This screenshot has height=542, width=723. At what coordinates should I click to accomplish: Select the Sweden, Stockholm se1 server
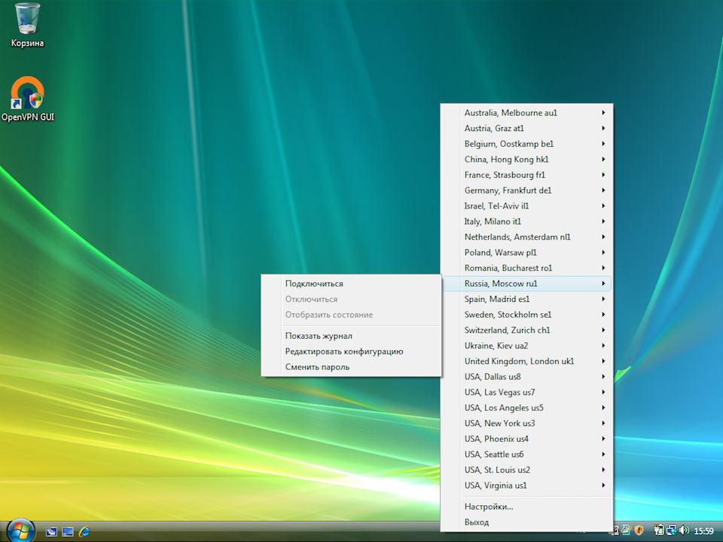point(526,315)
